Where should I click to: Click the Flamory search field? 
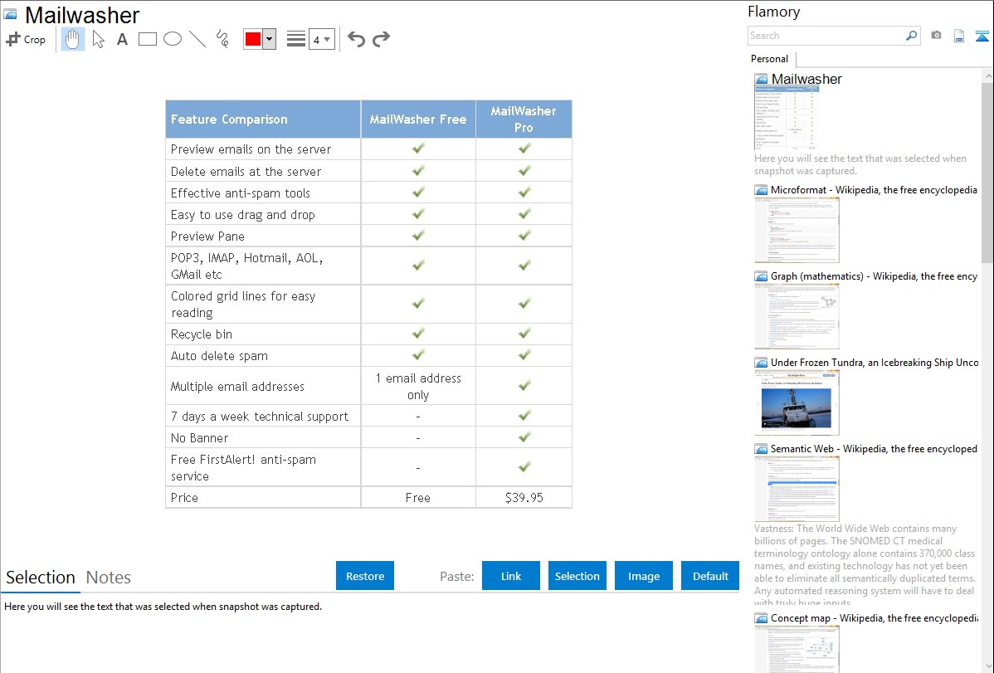(826, 36)
